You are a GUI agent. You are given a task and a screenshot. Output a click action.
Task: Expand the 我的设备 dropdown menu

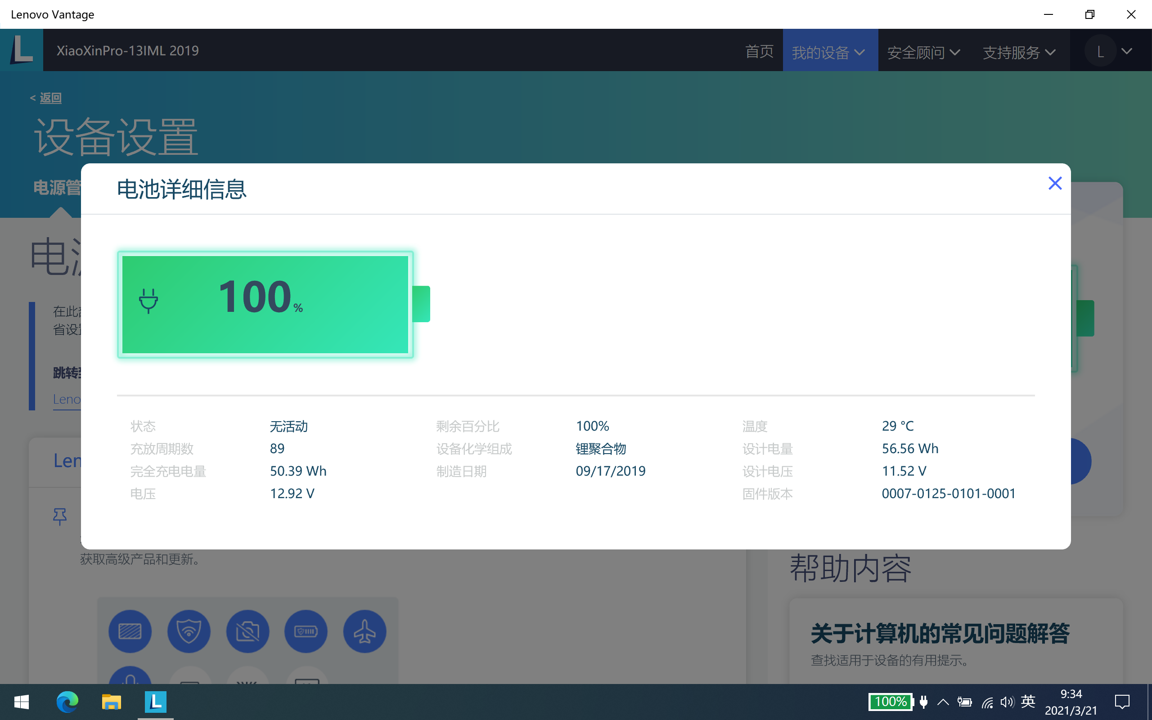pos(830,51)
